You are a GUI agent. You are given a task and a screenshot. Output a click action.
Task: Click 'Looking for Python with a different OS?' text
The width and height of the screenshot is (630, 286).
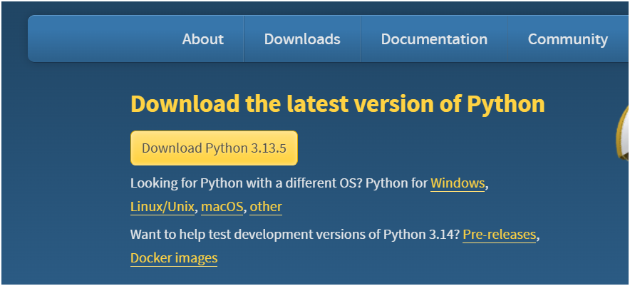click(247, 183)
